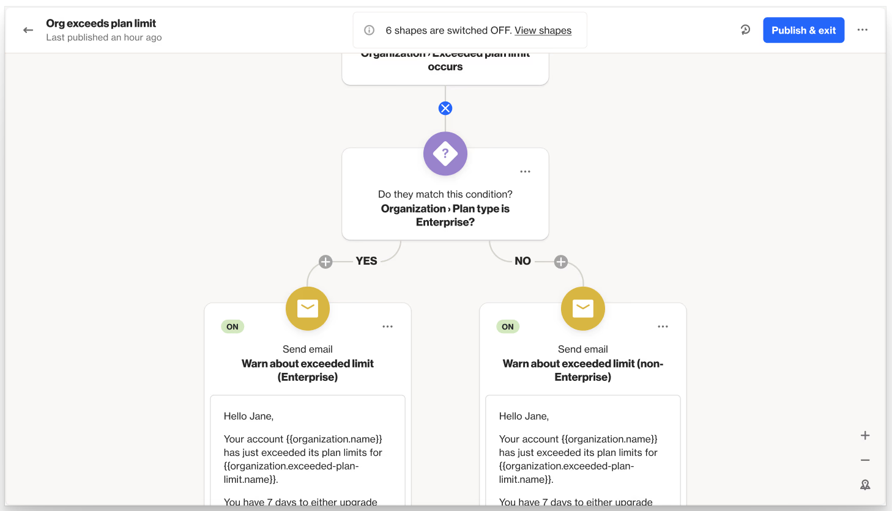
Task: Add a step on the NO branch
Action: pyautogui.click(x=560, y=261)
